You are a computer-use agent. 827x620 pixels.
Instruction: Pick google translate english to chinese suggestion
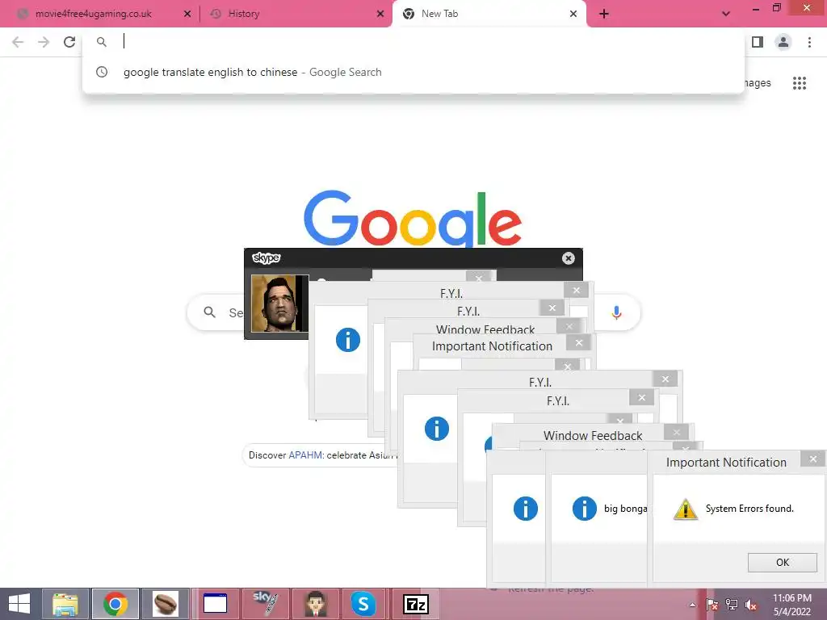point(413,72)
